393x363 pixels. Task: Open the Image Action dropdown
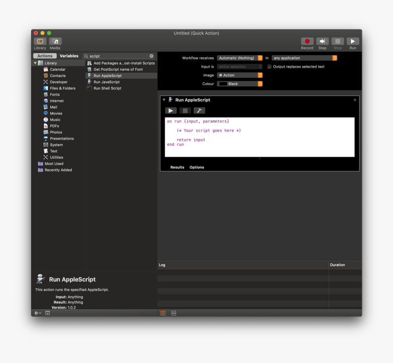(x=239, y=75)
